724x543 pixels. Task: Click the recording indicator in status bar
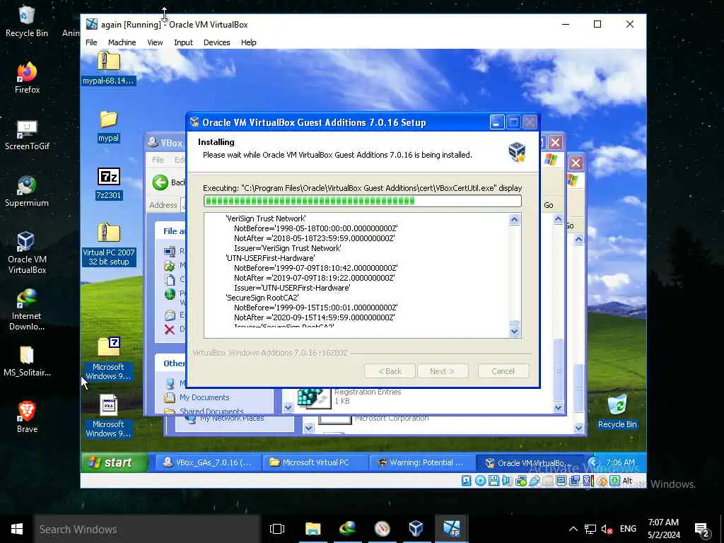[574, 481]
